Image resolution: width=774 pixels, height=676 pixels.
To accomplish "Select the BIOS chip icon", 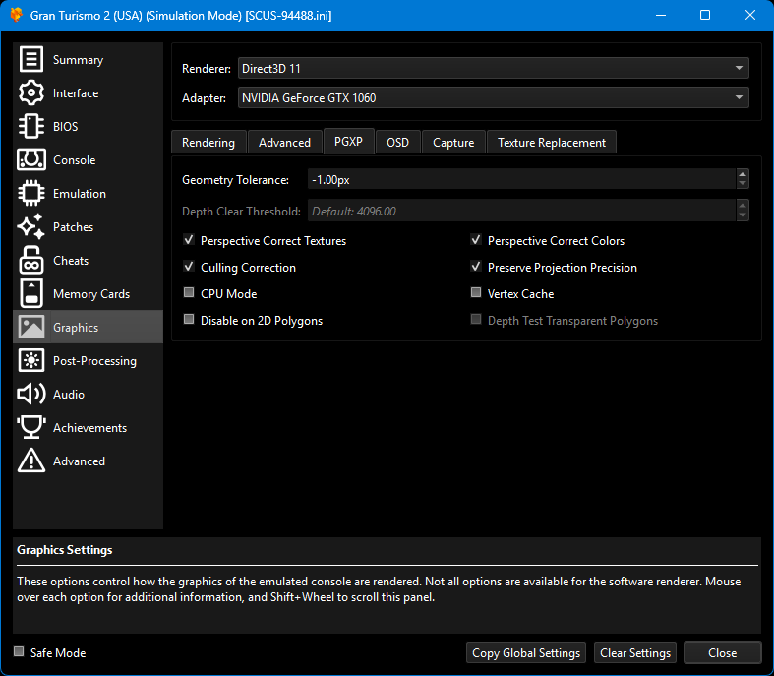I will click(x=31, y=127).
